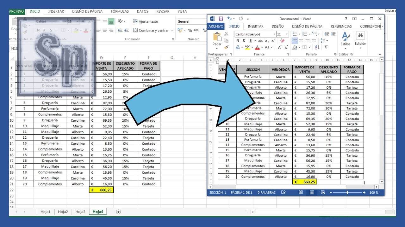Image resolution: width=405 pixels, height=227 pixels.
Task: Click the Excel orientation icon
Action: pos(120,21)
